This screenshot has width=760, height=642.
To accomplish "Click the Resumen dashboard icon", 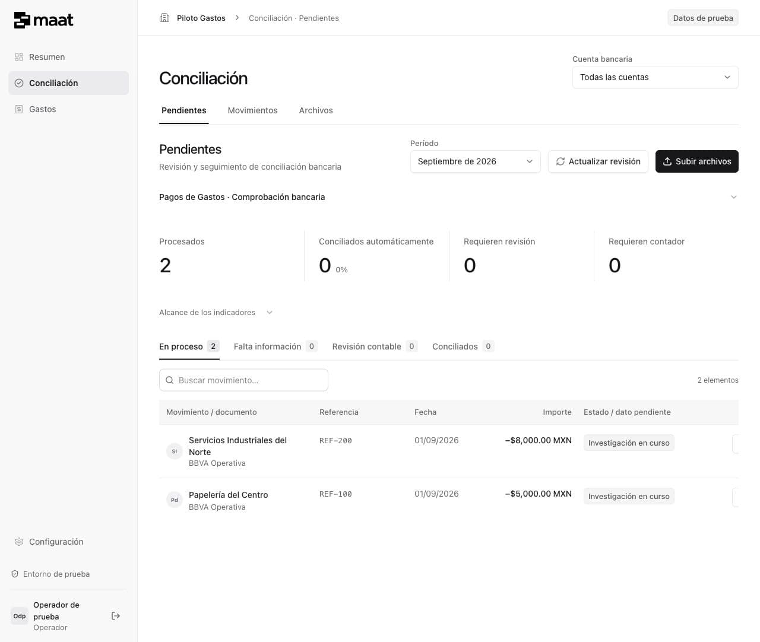I will tap(19, 57).
